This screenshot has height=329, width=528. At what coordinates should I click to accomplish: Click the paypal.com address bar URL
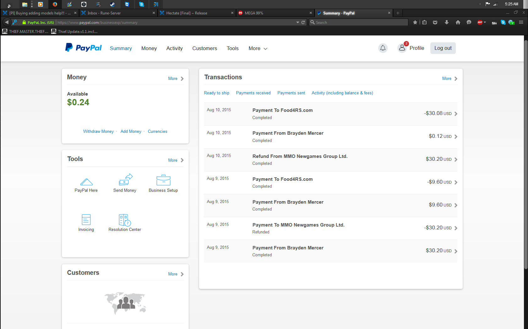97,22
